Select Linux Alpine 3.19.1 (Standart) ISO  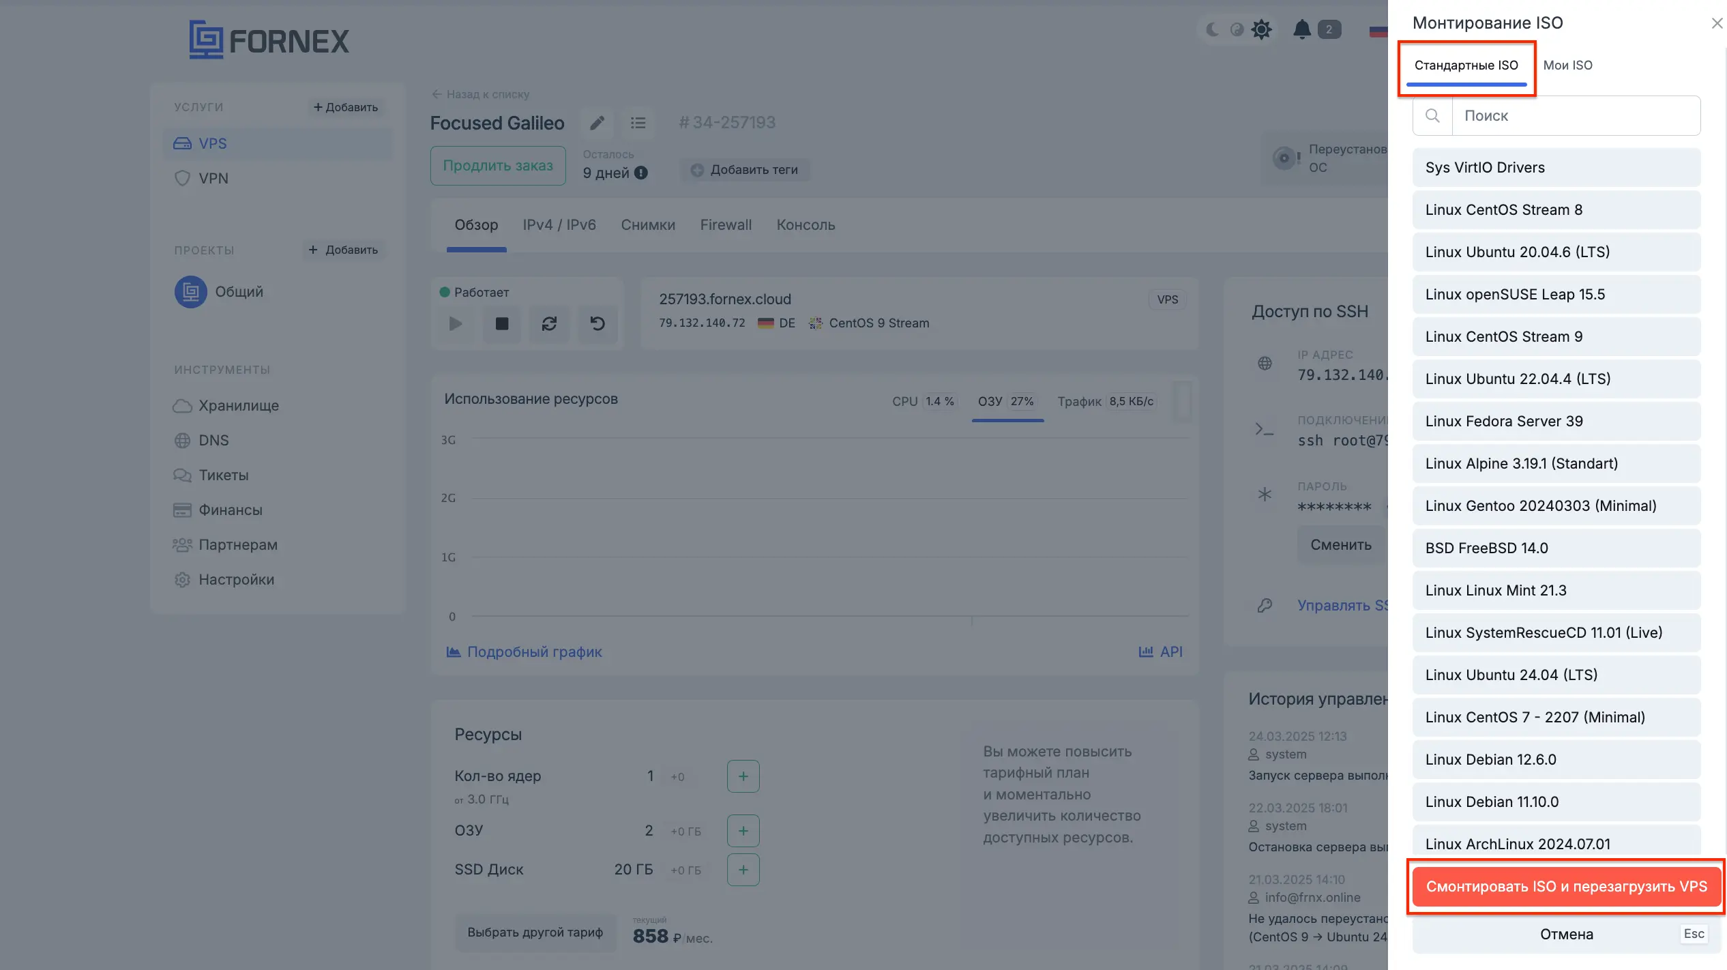1556,464
